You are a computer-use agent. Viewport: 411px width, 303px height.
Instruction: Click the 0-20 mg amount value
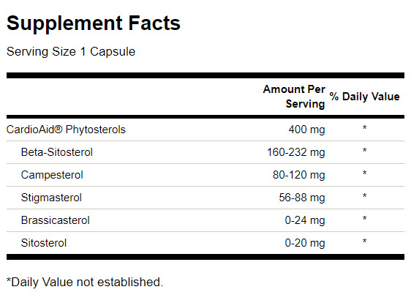point(305,243)
